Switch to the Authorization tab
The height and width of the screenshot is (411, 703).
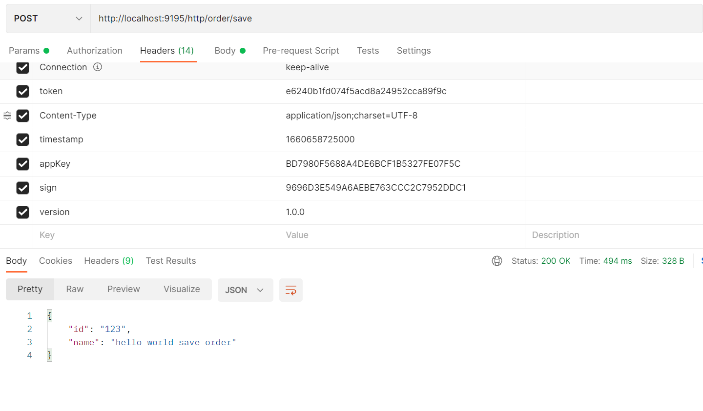click(95, 51)
